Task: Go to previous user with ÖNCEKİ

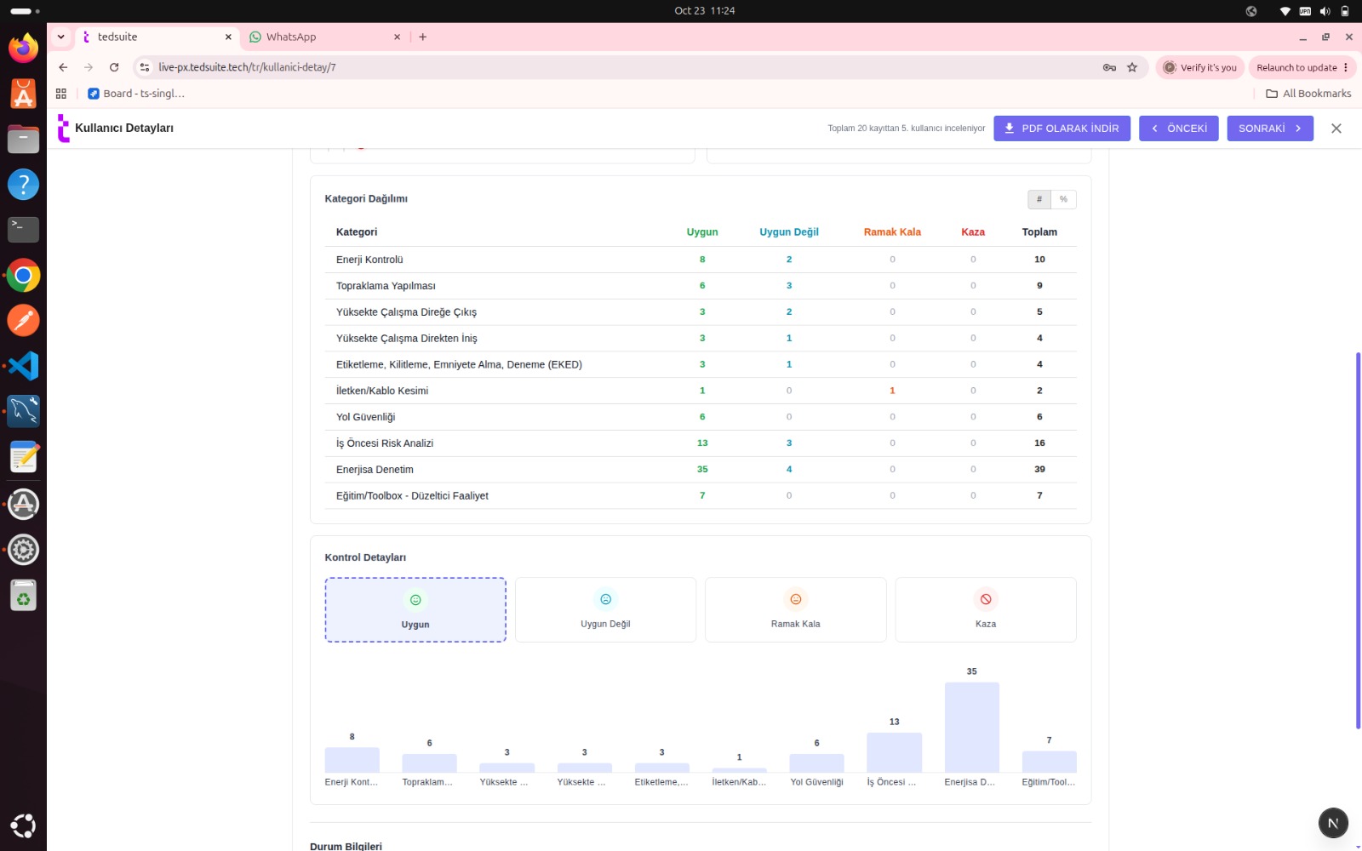Action: point(1179,129)
